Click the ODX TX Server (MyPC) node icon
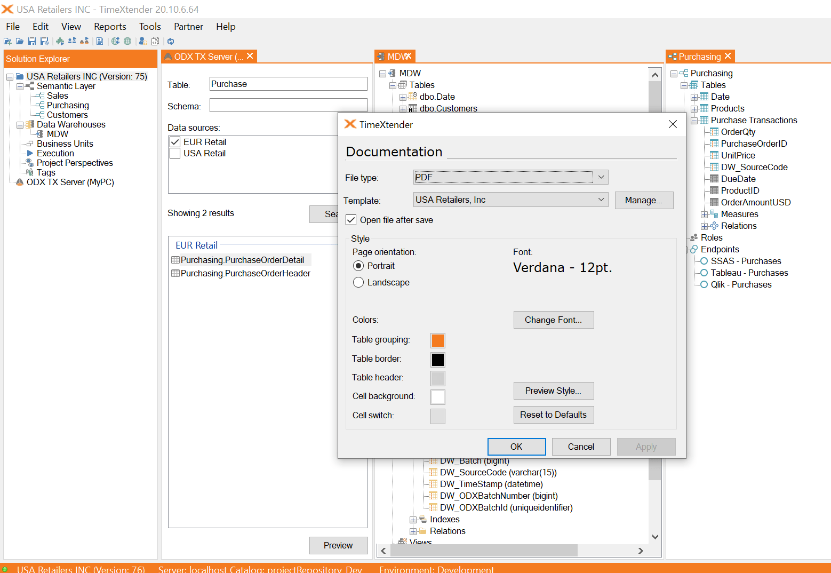Screen dimensions: 831x573 pyautogui.click(x=20, y=182)
